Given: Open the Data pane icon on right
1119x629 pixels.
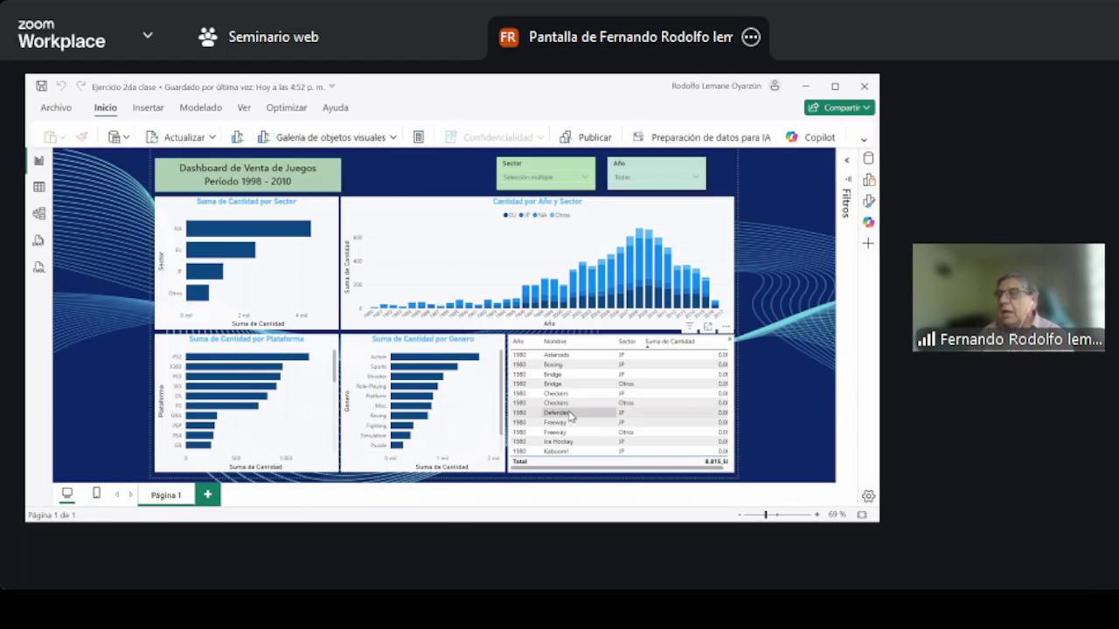Looking at the screenshot, I should click(x=868, y=159).
